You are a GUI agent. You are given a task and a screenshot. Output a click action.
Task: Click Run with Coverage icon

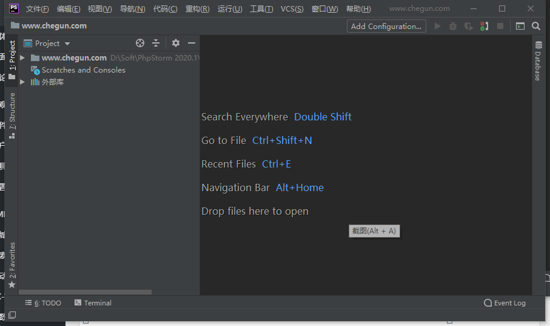pos(468,26)
